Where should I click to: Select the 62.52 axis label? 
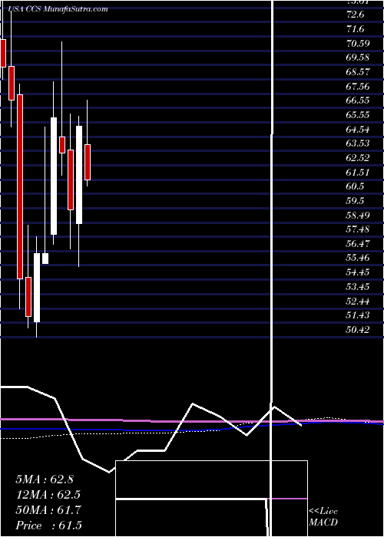(x=358, y=158)
